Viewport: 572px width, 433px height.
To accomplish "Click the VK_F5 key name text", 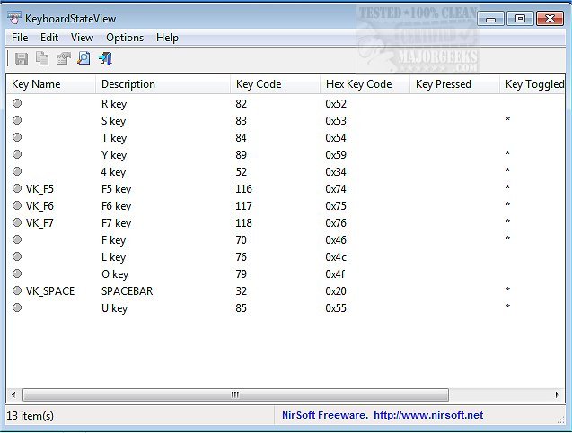I will pos(40,189).
